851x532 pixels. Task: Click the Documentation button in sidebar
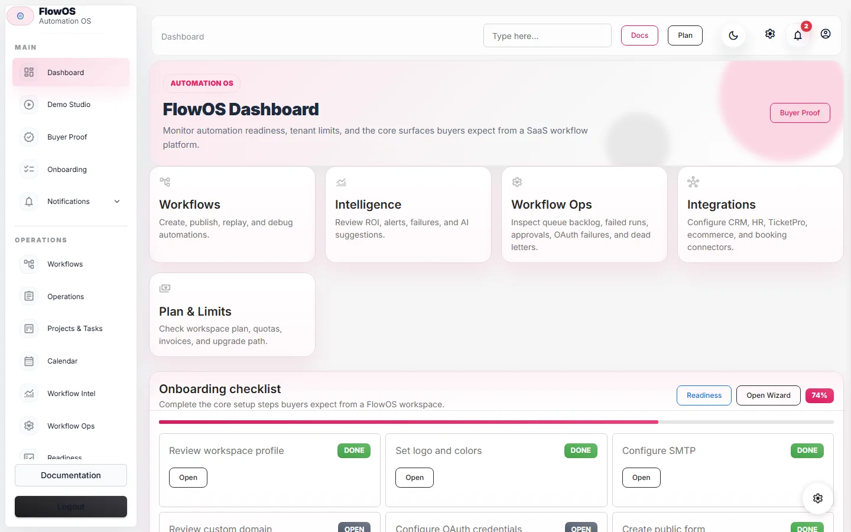point(71,475)
